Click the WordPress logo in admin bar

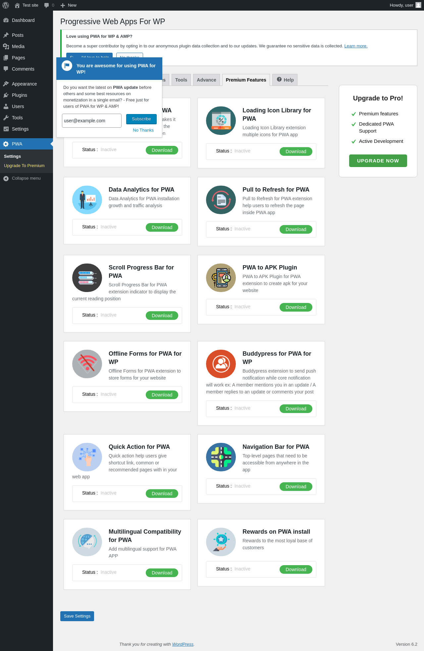(6, 5)
